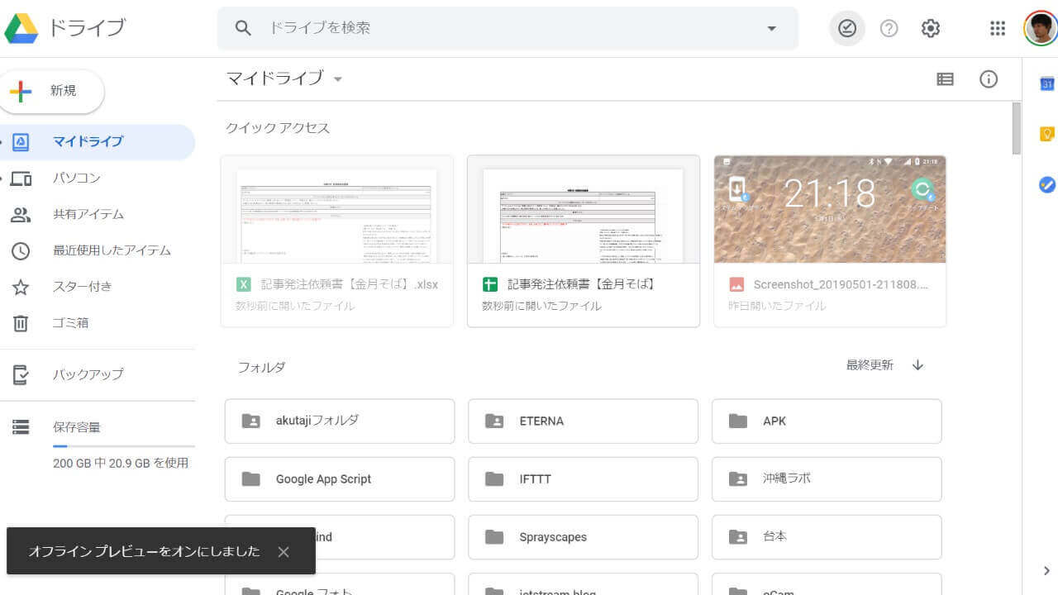Expand the パソコン tree in sidebar

tap(3, 178)
